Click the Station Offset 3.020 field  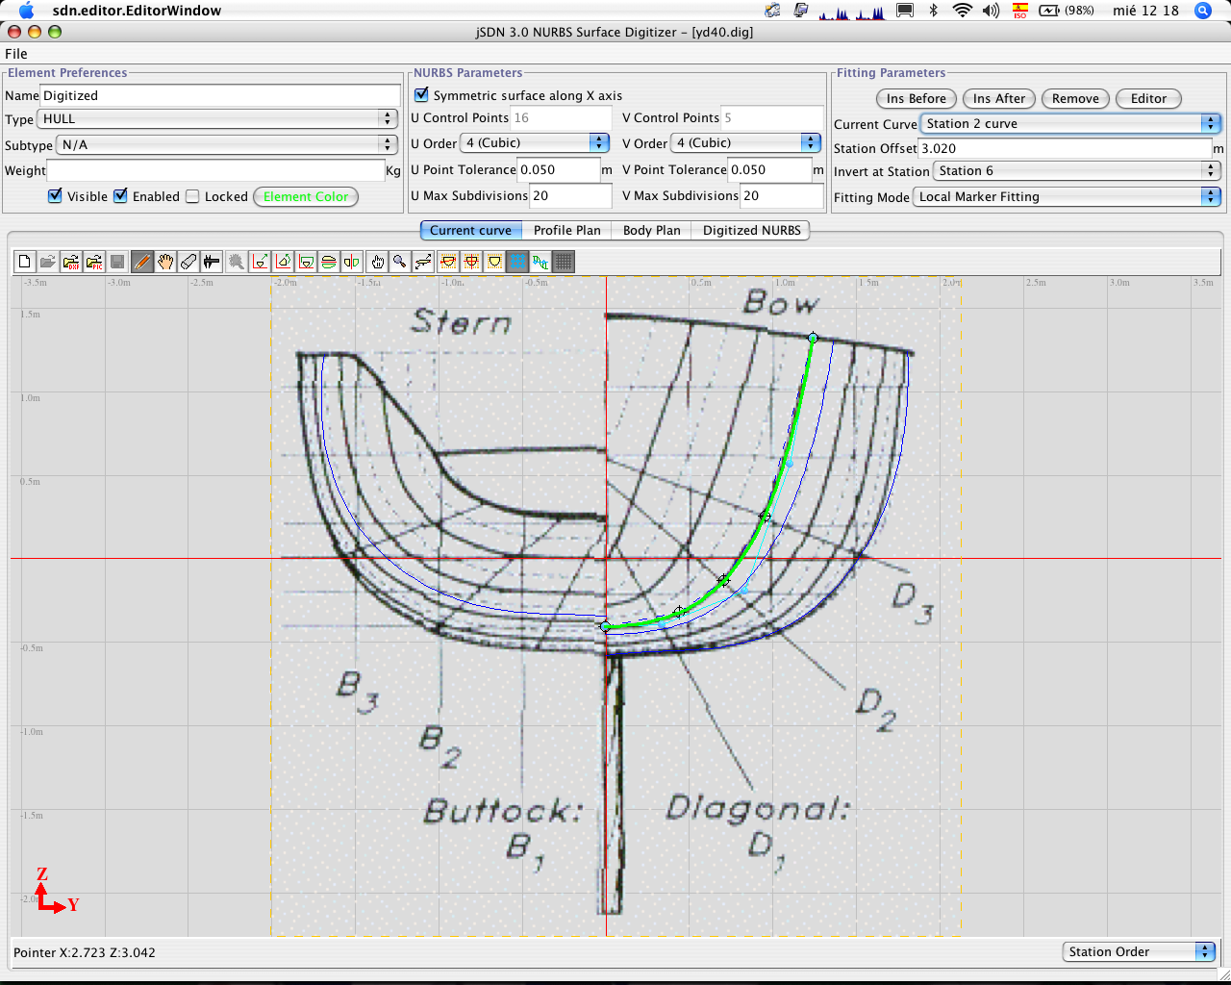(1065, 148)
